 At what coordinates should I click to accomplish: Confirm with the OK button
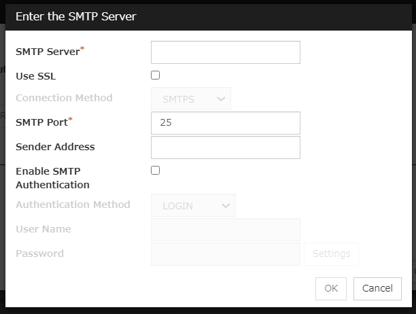pyautogui.click(x=331, y=288)
